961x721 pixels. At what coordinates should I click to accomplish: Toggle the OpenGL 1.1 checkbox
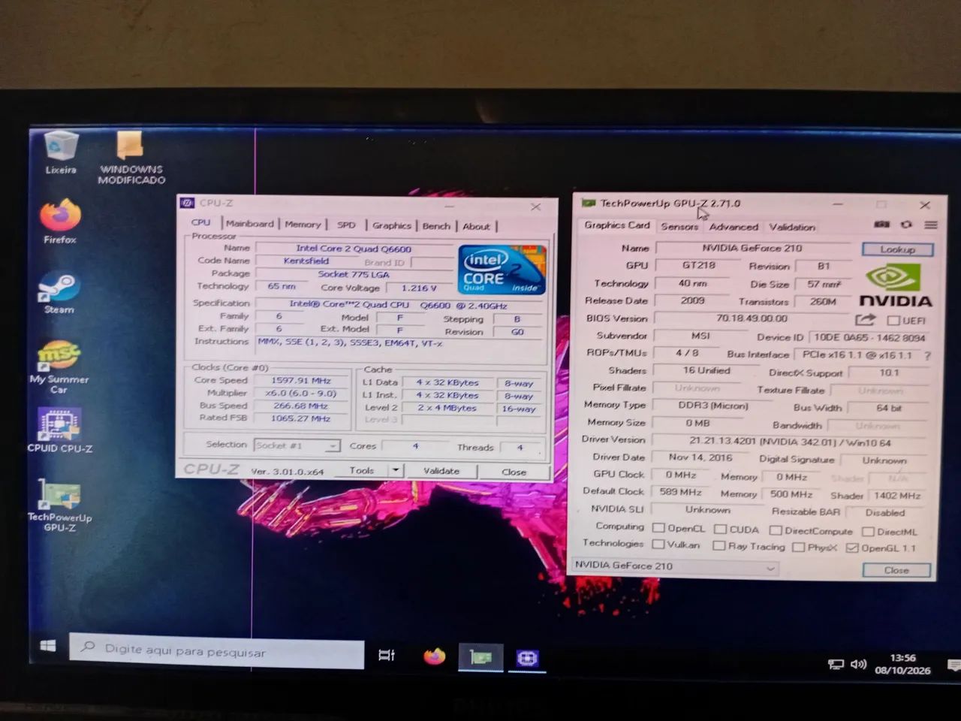pos(852,548)
